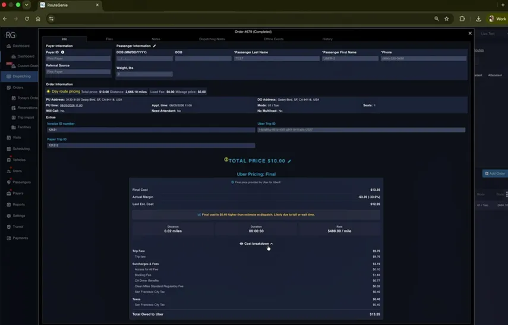
Task: Switch to the Dispatching Notes tab
Action: pos(212,39)
